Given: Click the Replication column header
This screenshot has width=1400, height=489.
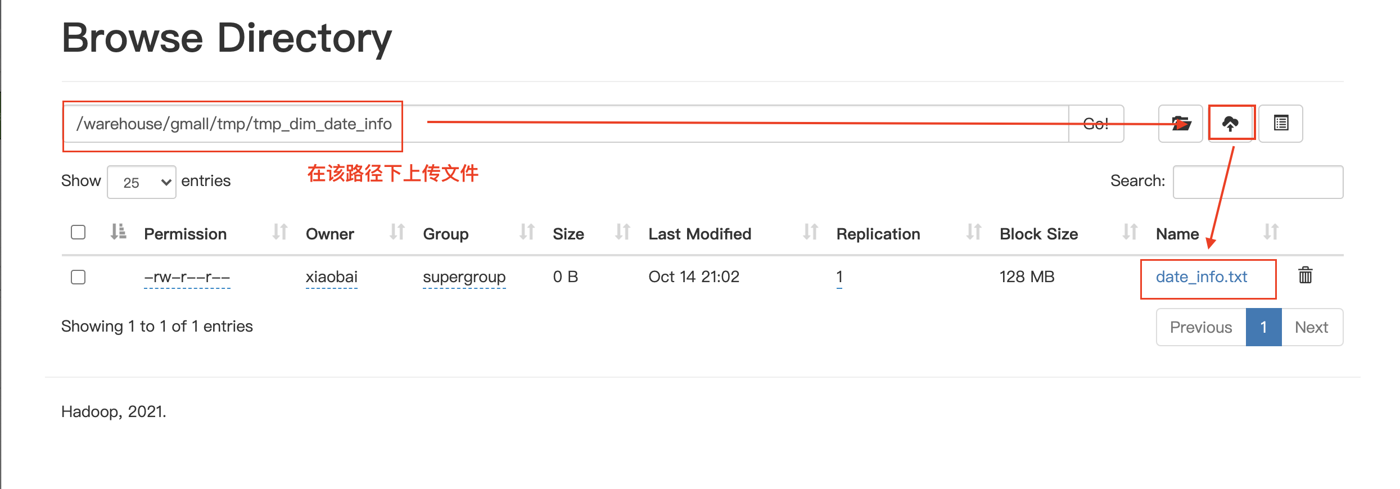Looking at the screenshot, I should 878,234.
